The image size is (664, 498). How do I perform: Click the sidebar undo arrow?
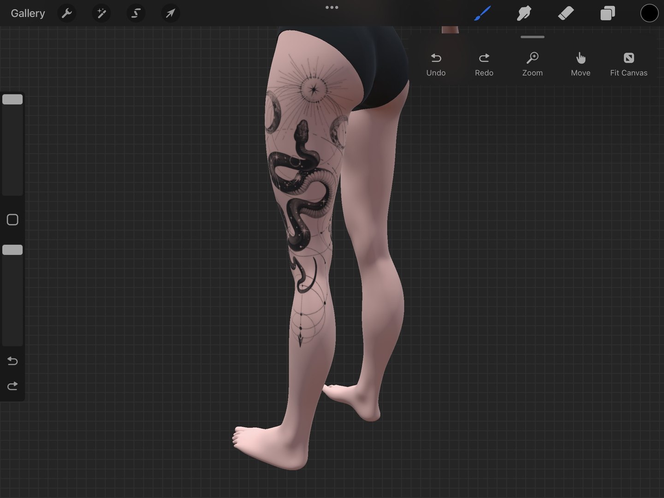pyautogui.click(x=12, y=361)
